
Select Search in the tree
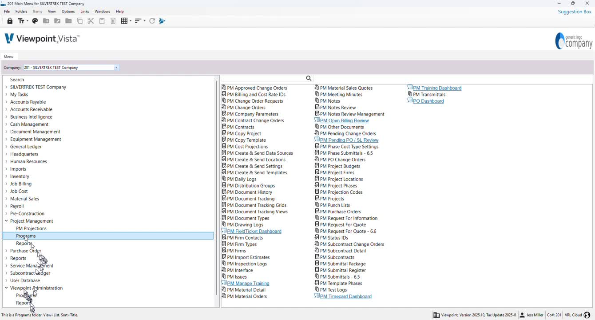point(17,80)
